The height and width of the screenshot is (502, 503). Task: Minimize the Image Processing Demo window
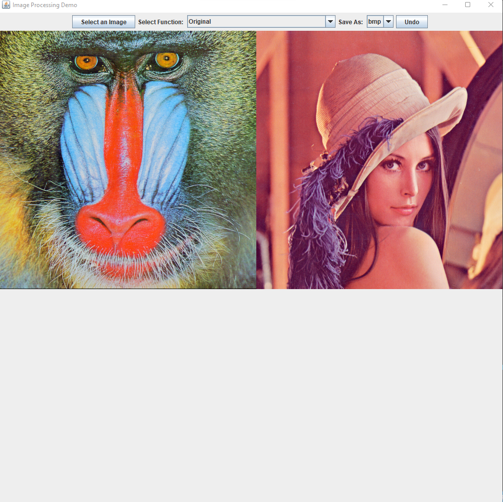click(444, 5)
